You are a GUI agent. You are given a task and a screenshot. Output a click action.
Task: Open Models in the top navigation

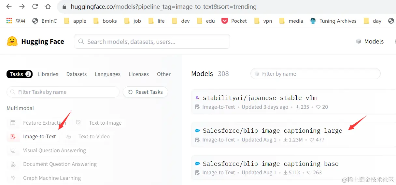370,41
